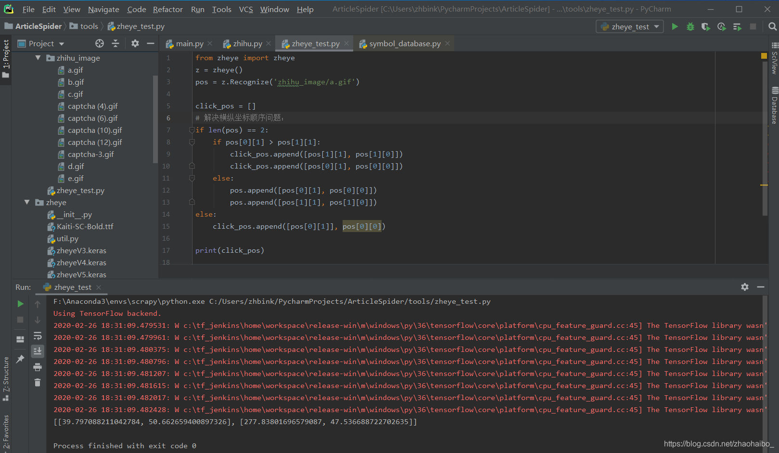Screen dimensions: 779x453
Task: Click the orange warning stripe mark in editor gutter
Action: coord(764,185)
